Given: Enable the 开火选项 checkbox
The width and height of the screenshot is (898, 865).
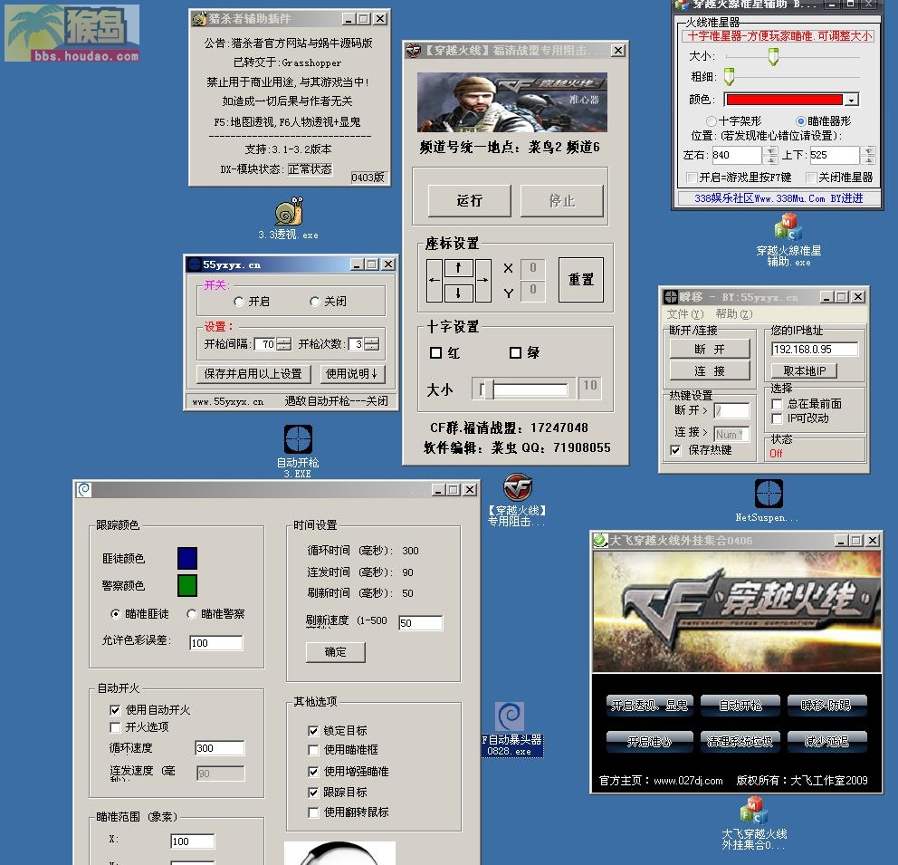Looking at the screenshot, I should (x=115, y=727).
